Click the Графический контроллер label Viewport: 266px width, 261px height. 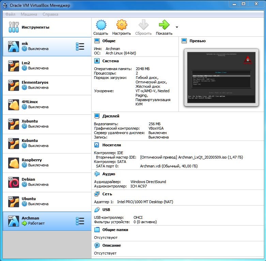pyautogui.click(x=117, y=128)
